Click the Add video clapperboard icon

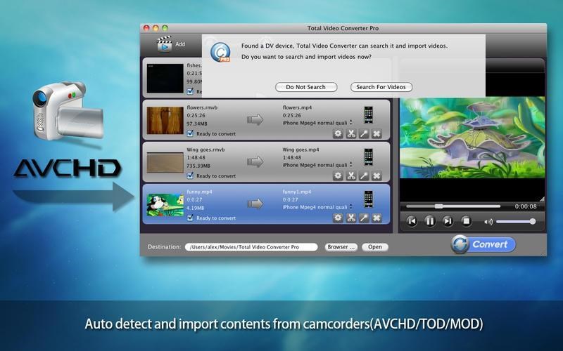(165, 44)
